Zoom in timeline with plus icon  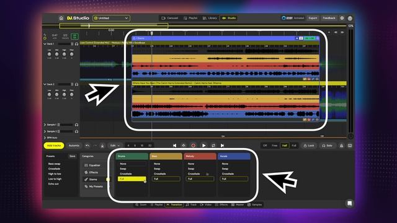(329, 32)
